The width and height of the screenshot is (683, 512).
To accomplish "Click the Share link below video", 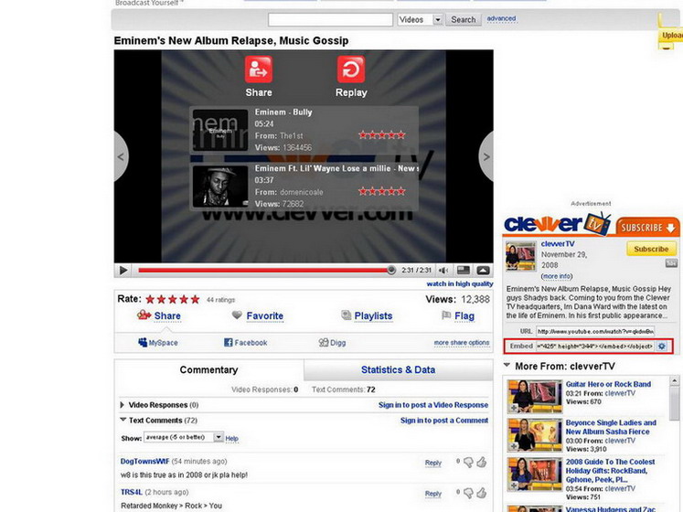I will [x=167, y=316].
